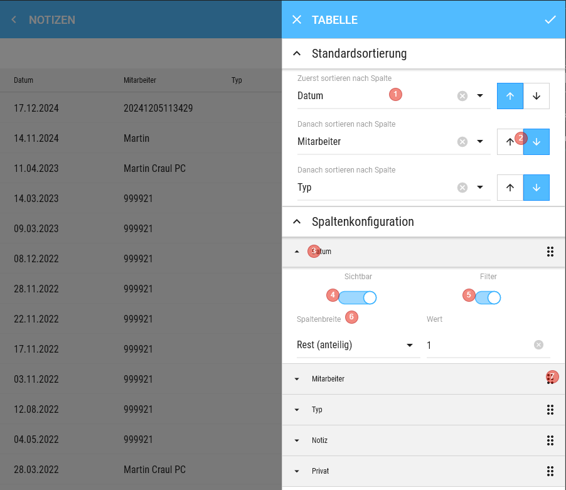The image size is (566, 490).
Task: Click drag handle of Notiz column row
Action: 550,440
